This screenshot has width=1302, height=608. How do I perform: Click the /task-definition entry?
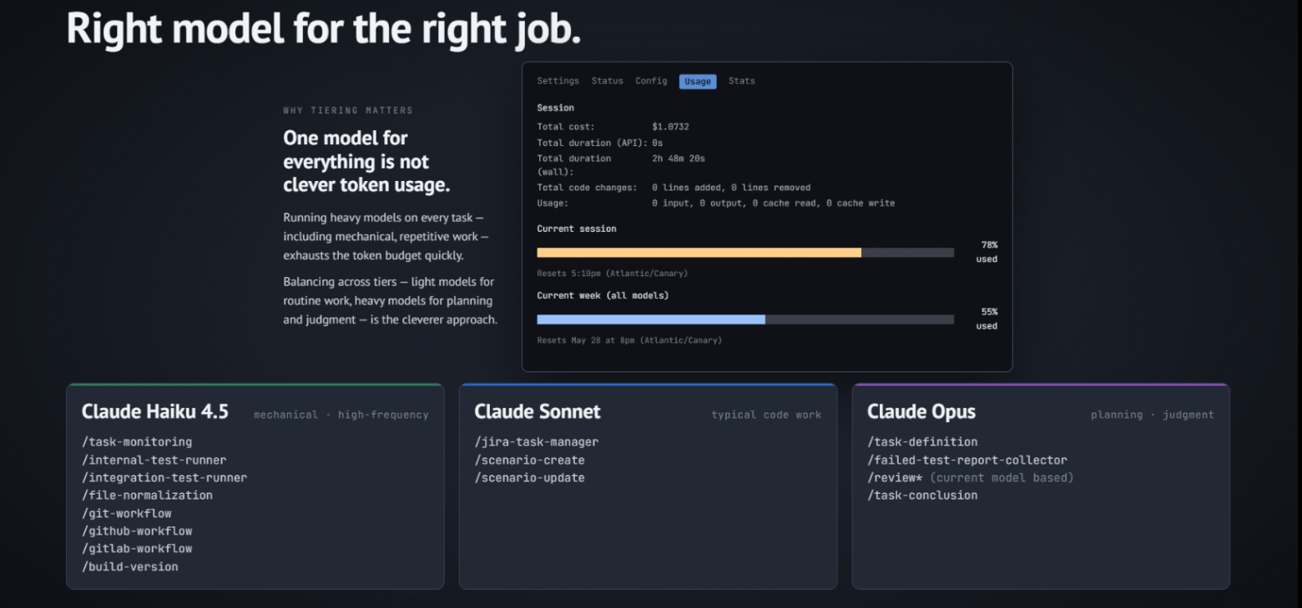point(922,442)
